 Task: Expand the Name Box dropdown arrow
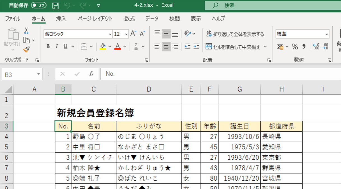point(39,74)
